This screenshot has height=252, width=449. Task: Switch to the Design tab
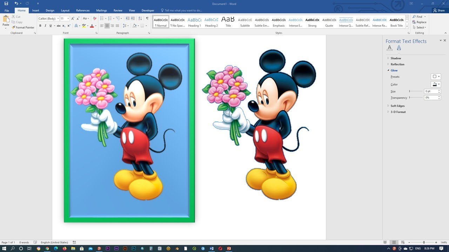50,10
